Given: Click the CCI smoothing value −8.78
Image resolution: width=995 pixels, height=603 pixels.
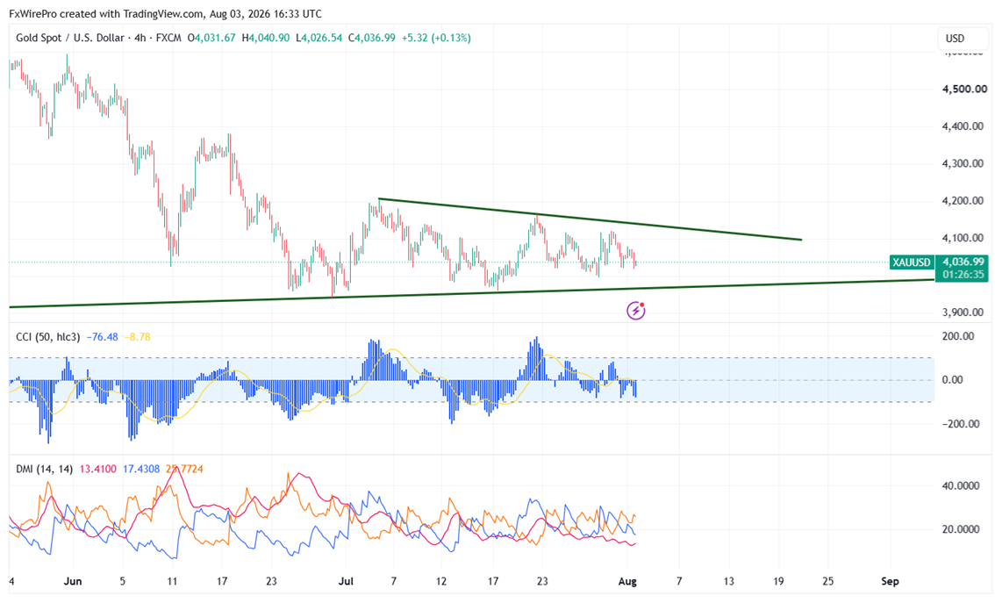Looking at the screenshot, I should pos(137,337).
